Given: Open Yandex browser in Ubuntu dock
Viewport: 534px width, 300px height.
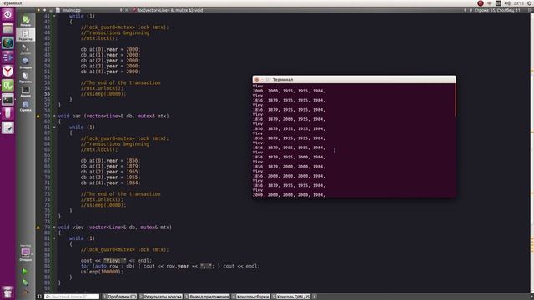Looking at the screenshot, I should pos(8,71).
